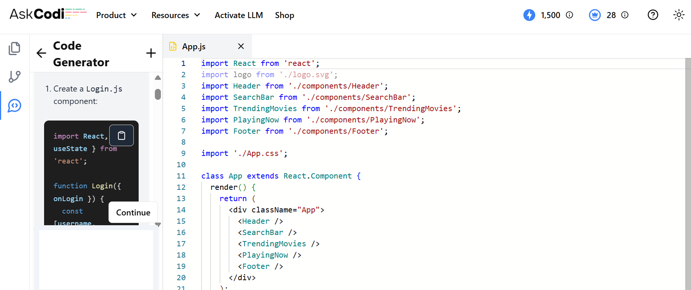Click 'class App extends React.Component' line
This screenshot has width=691, height=290.
click(281, 176)
